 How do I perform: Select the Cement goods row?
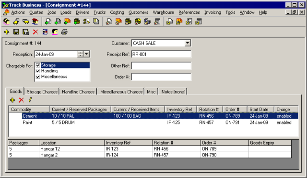click(x=153, y=116)
